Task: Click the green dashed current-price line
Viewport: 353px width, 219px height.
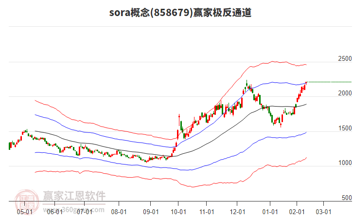Action: [329, 82]
